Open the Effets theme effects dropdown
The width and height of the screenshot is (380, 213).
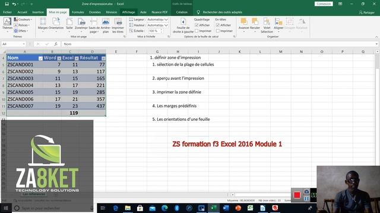click(x=21, y=31)
